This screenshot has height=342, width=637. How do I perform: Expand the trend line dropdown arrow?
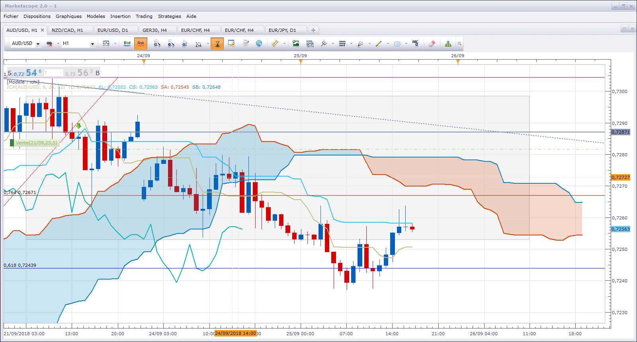tap(388, 44)
